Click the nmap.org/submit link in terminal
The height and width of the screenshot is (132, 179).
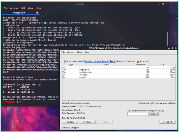click(x=107, y=45)
